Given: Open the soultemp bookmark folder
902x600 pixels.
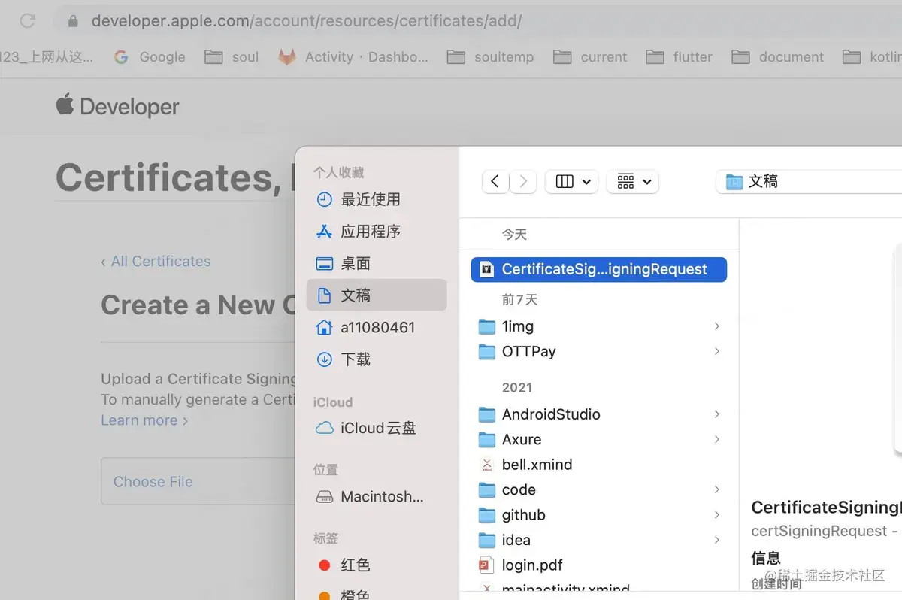Looking at the screenshot, I should point(490,57).
